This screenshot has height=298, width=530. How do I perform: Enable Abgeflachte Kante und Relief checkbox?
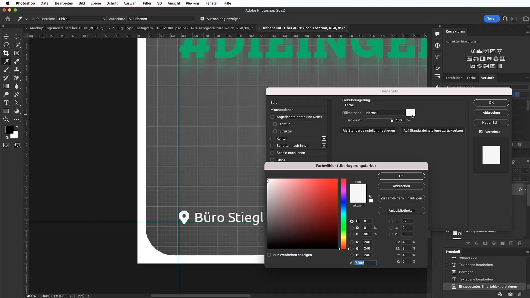tap(272, 117)
